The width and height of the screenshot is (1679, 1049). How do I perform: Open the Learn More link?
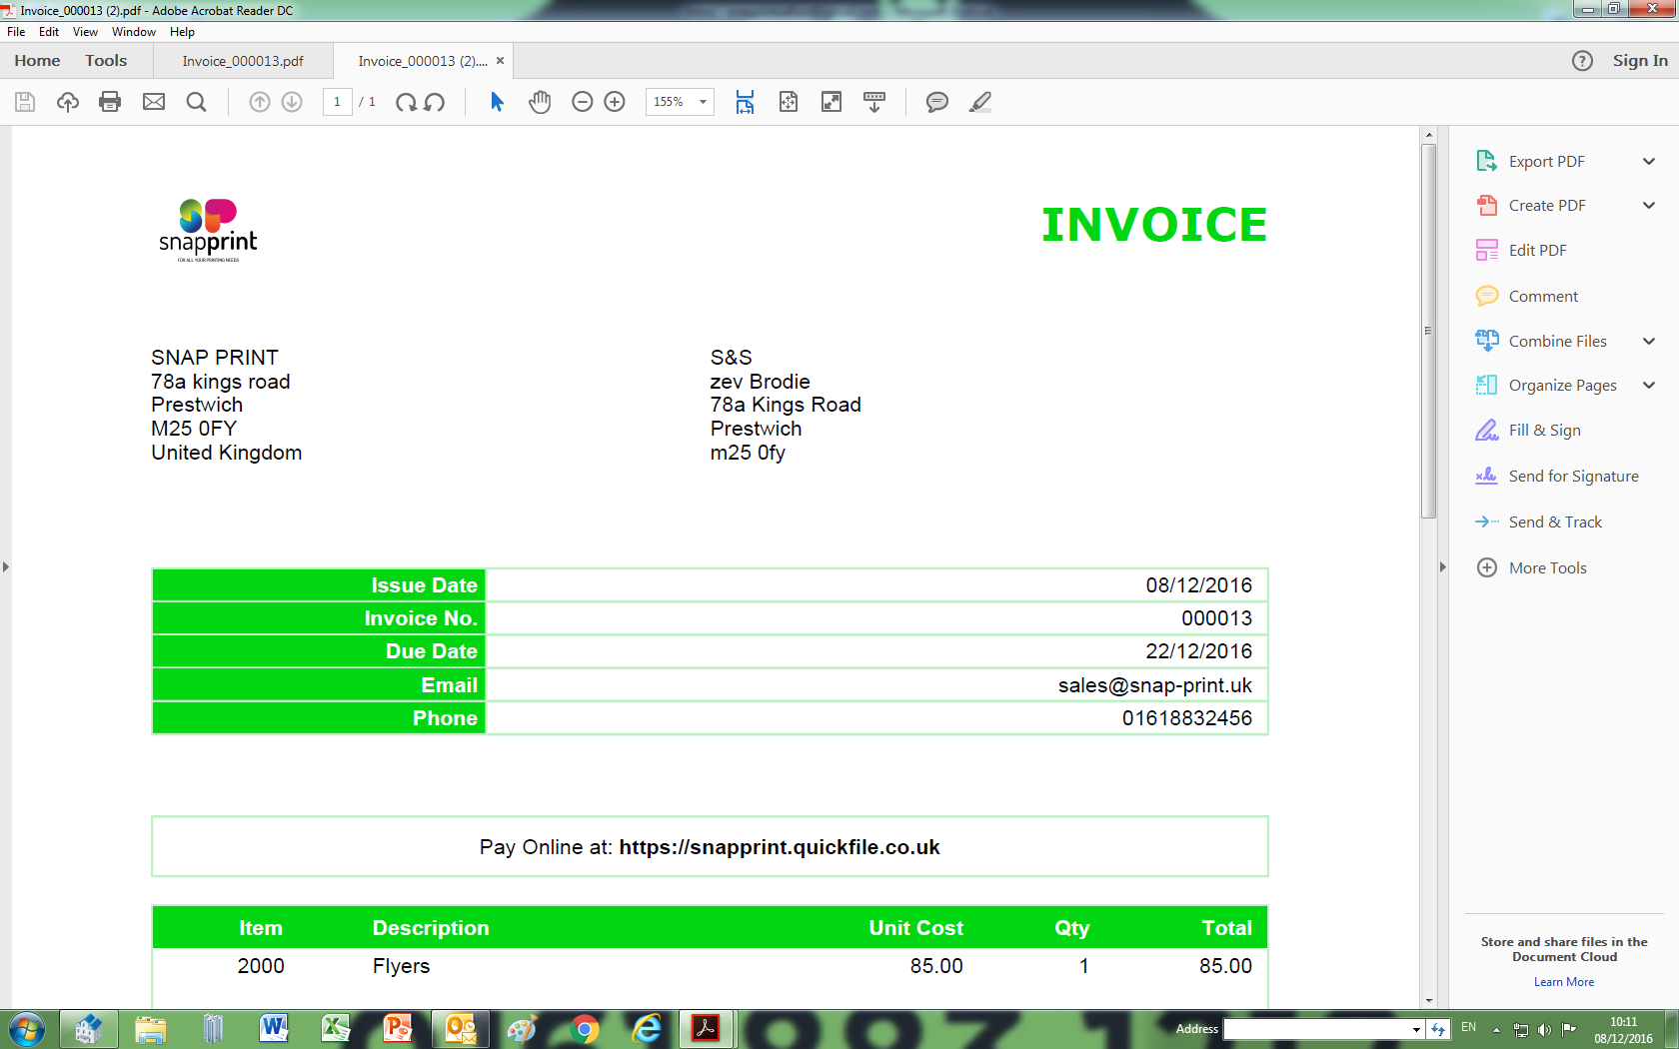[x=1563, y=982]
